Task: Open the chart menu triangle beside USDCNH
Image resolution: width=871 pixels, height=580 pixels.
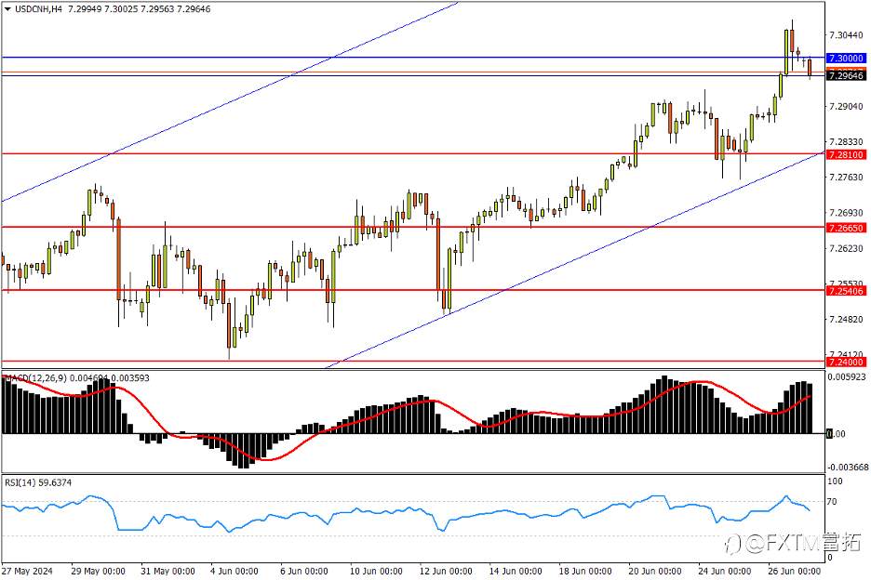Action: (x=7, y=9)
